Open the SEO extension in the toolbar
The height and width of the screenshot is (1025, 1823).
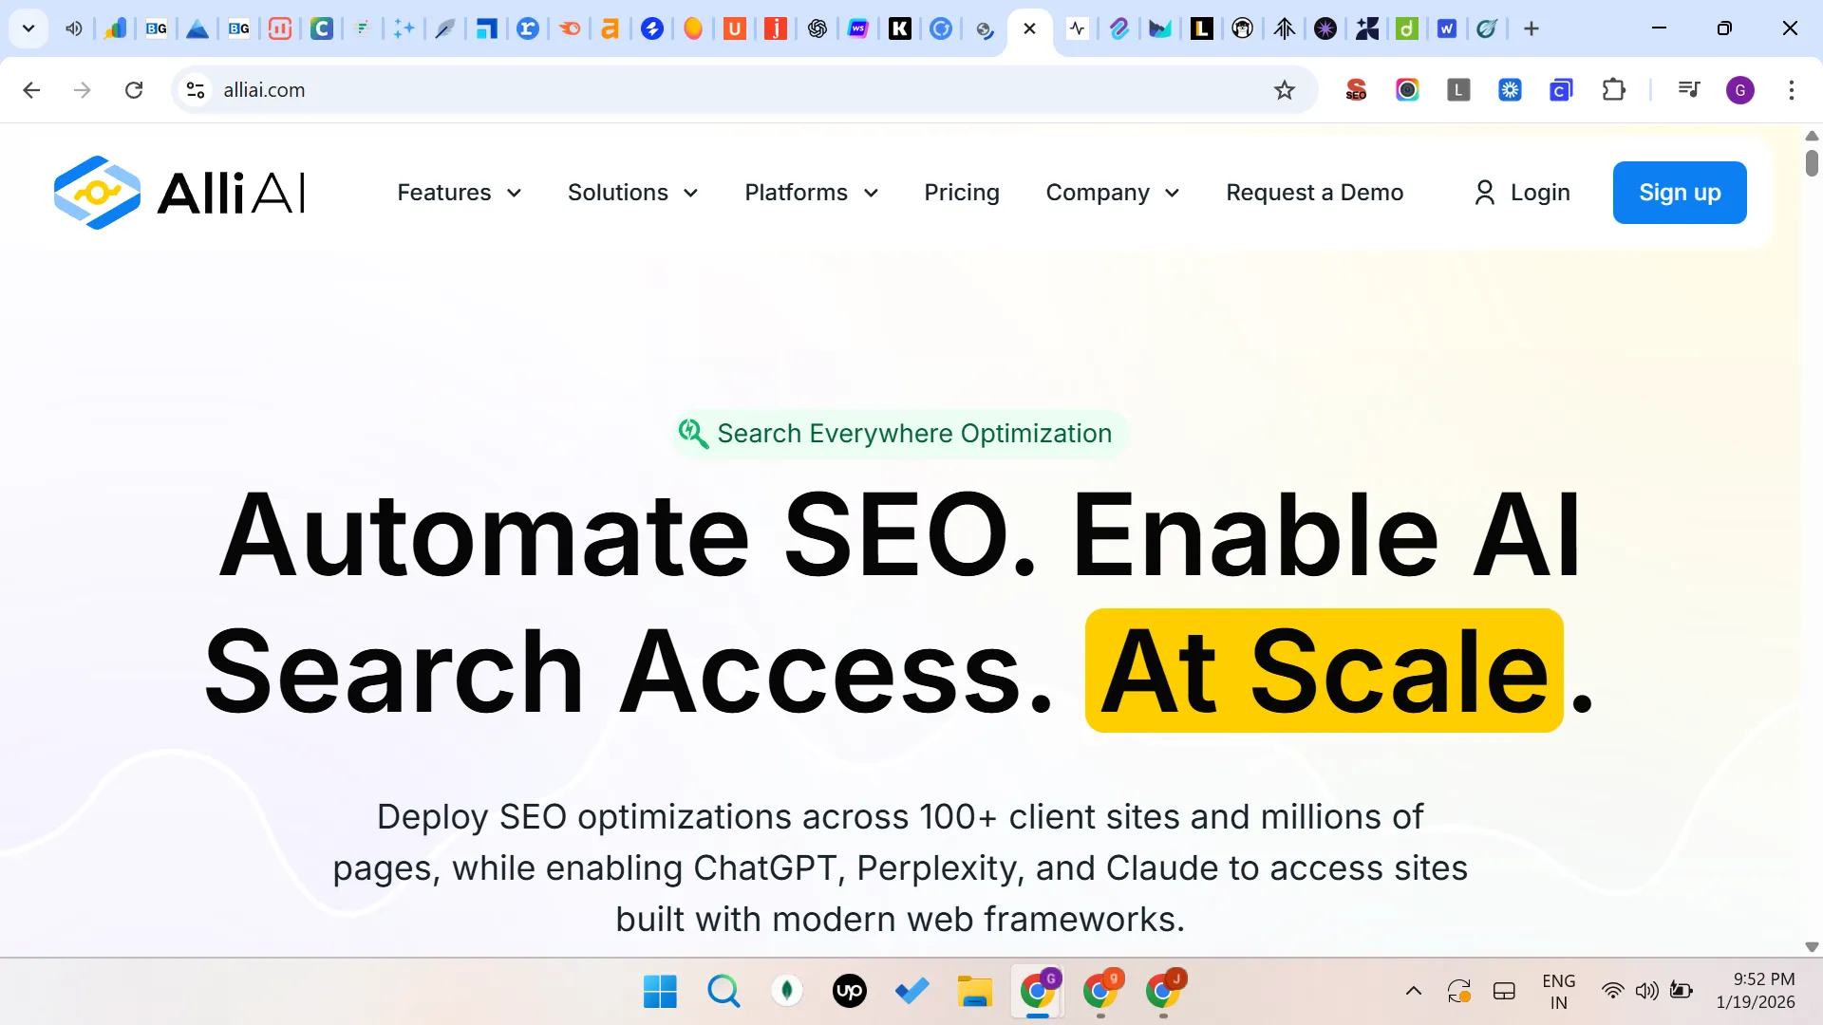point(1356,89)
